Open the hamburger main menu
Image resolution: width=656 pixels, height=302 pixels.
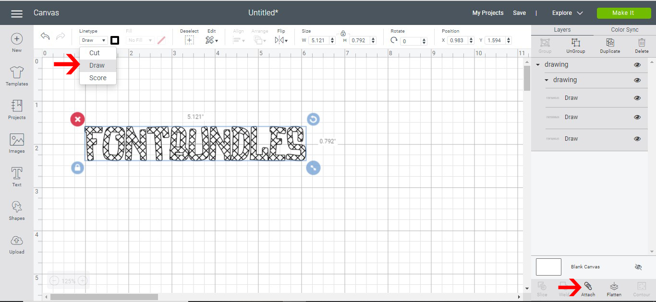tap(17, 13)
